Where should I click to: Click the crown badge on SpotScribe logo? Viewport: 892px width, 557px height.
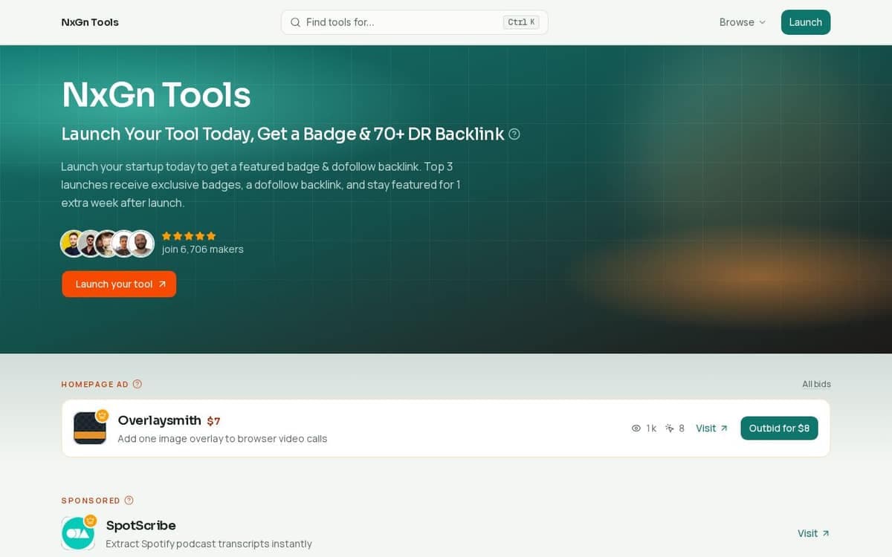point(91,520)
